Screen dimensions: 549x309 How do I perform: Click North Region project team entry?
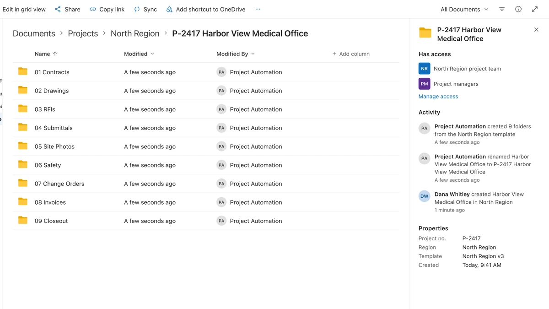coord(460,69)
